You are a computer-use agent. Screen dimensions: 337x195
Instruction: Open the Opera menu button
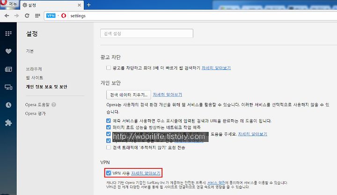point(9,4)
